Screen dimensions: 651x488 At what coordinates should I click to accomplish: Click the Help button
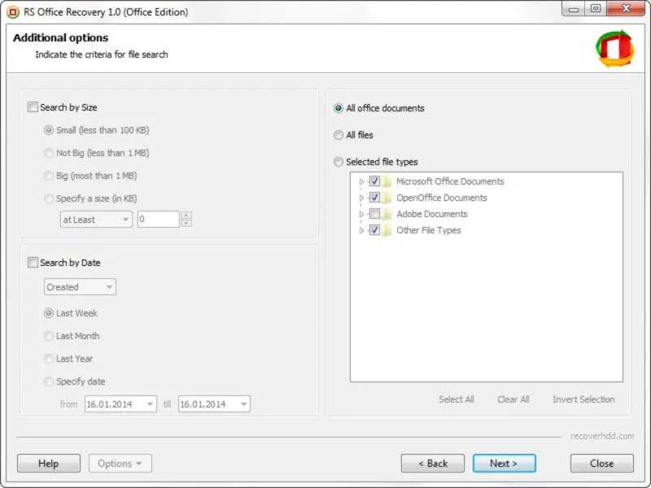click(49, 463)
